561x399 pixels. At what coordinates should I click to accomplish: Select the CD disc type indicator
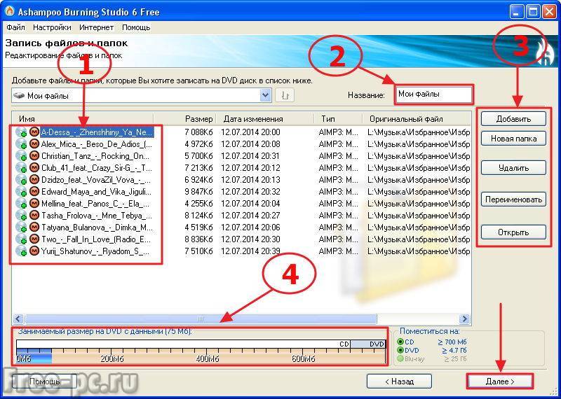click(x=400, y=342)
